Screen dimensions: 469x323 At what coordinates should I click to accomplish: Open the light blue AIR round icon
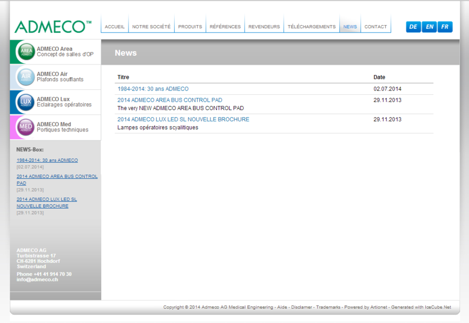[x=26, y=77]
